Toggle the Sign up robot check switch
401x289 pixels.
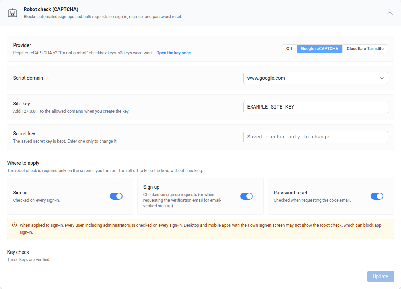point(246,196)
